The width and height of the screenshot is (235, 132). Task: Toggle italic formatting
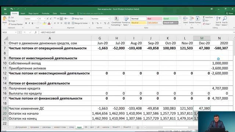point(29,23)
